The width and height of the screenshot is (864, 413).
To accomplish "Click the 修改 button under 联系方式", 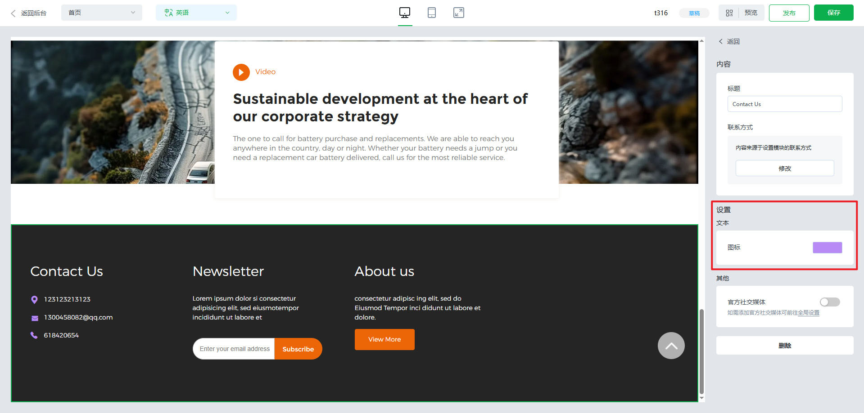I will [784, 168].
